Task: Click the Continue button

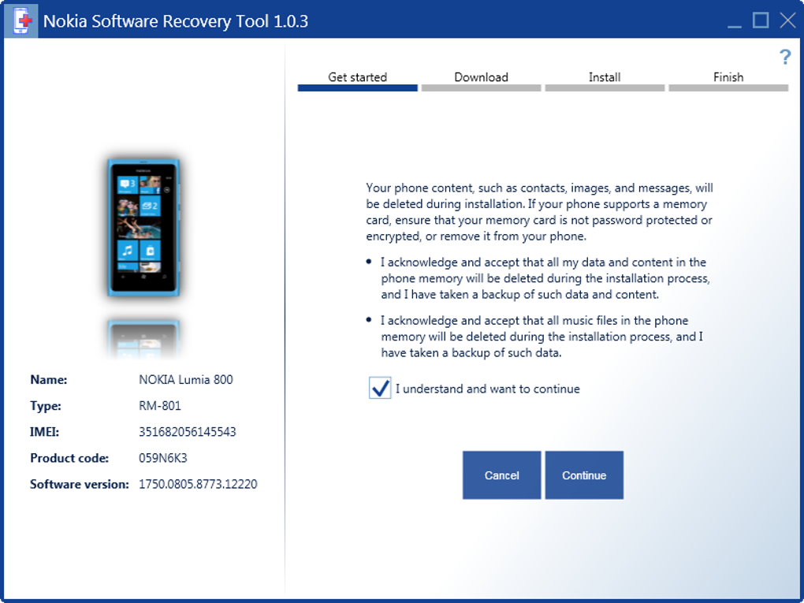Action: pyautogui.click(x=584, y=475)
